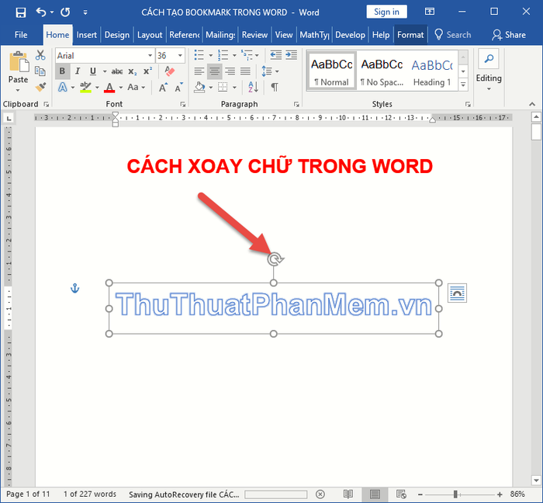Open the font size 36 dropdown

[x=180, y=55]
